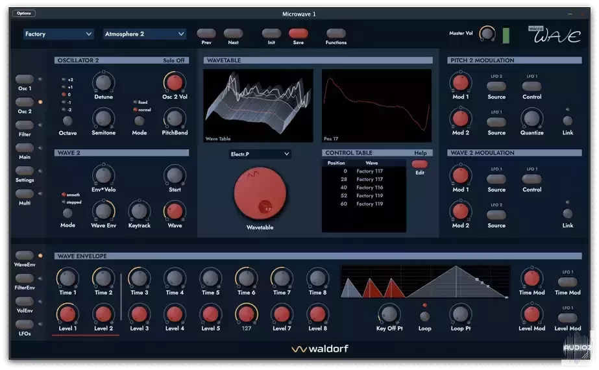Click the 3D Wave Table display
This screenshot has width=599, height=370.
point(258,106)
